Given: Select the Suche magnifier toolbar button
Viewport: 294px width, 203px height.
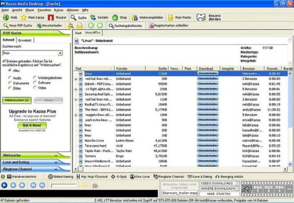Looking at the screenshot, I should (x=78, y=18).
